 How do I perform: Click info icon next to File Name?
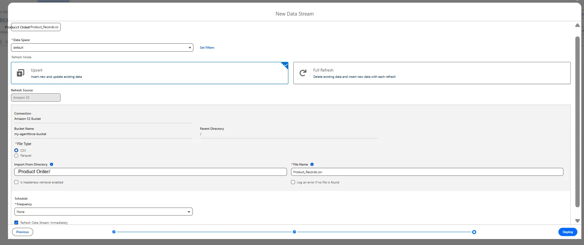[312, 164]
